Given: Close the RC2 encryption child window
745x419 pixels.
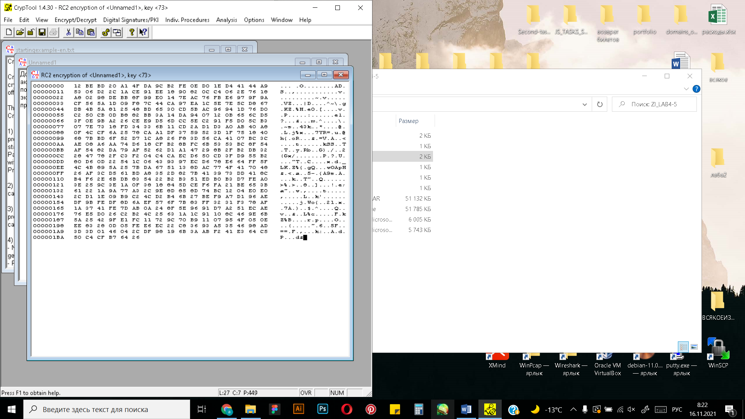Looking at the screenshot, I should click(341, 75).
